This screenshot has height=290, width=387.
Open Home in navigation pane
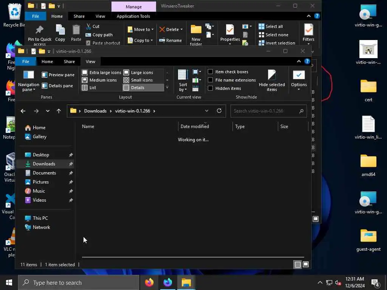coord(35,128)
